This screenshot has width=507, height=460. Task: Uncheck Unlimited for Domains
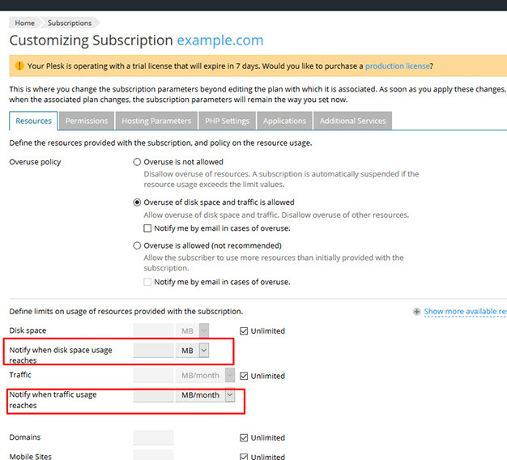click(244, 437)
